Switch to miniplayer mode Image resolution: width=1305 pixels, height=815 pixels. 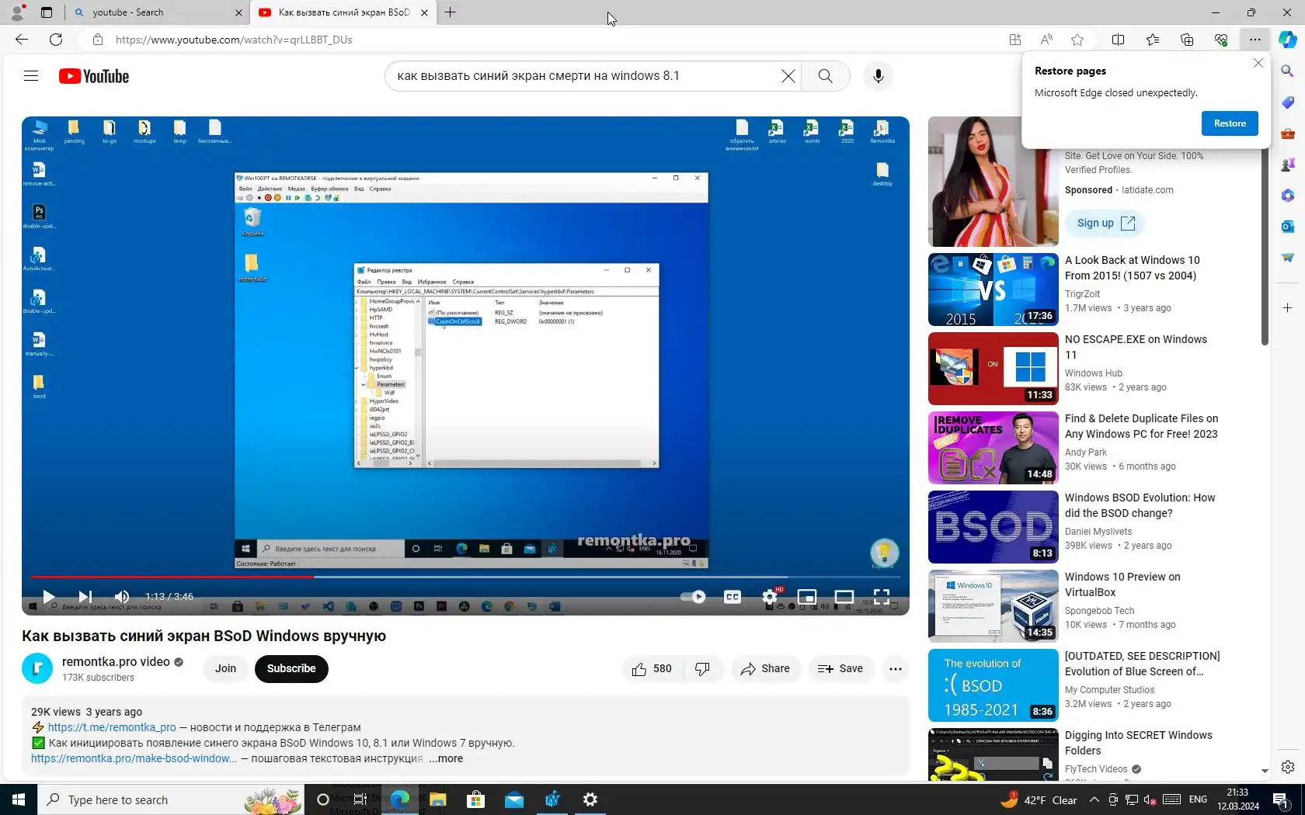[x=807, y=596]
